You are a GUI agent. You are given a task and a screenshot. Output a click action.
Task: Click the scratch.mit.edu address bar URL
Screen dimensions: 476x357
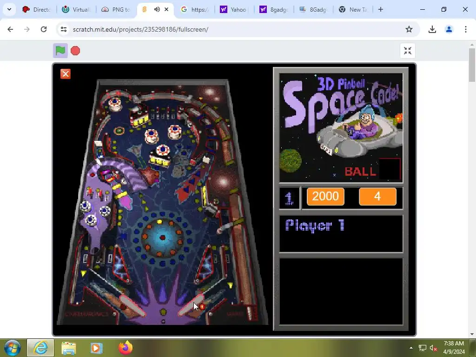point(140,29)
